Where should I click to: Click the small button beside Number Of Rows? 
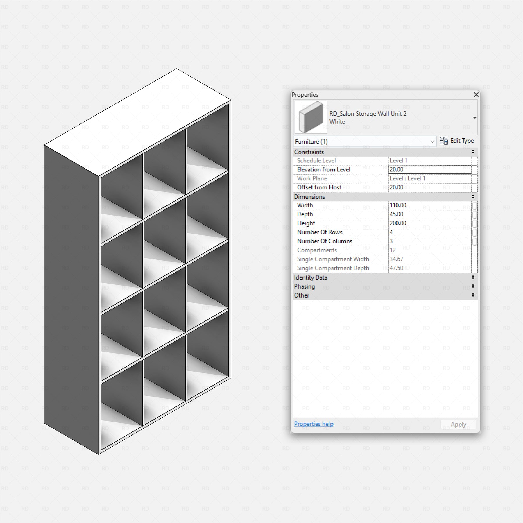tap(474, 232)
